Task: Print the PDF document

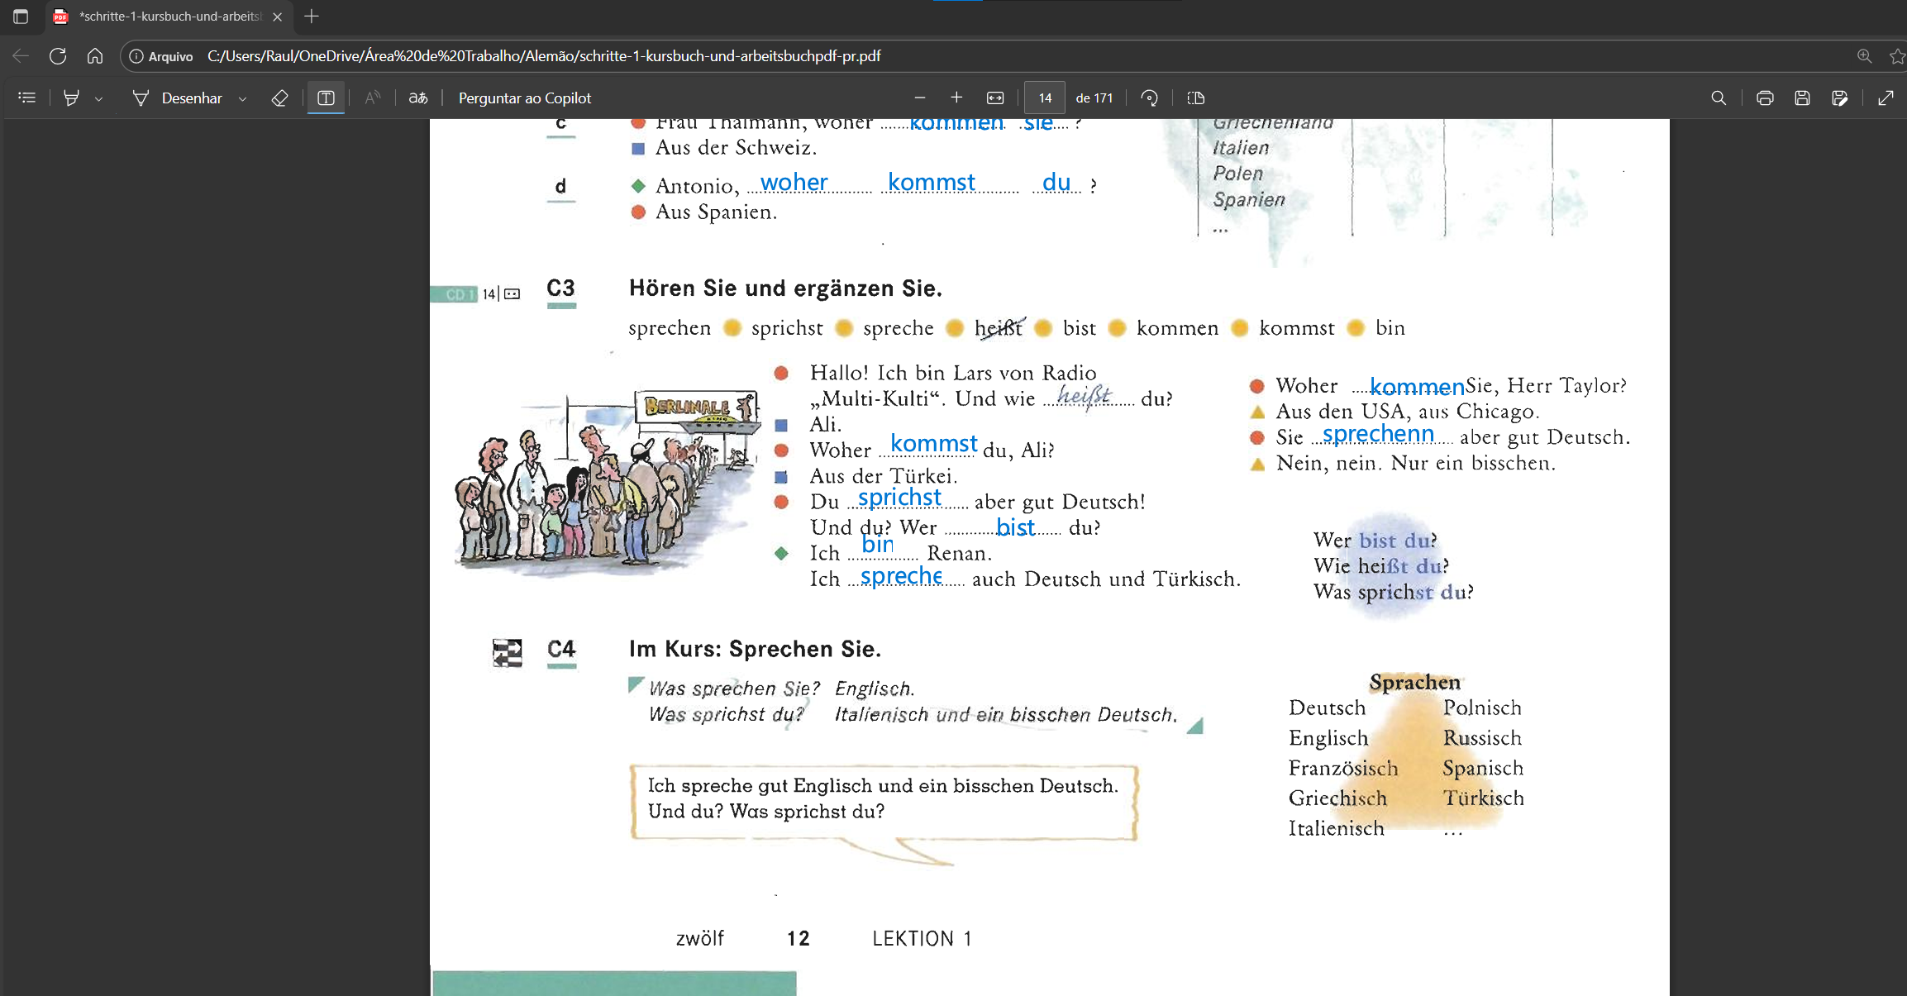Action: tap(1764, 98)
